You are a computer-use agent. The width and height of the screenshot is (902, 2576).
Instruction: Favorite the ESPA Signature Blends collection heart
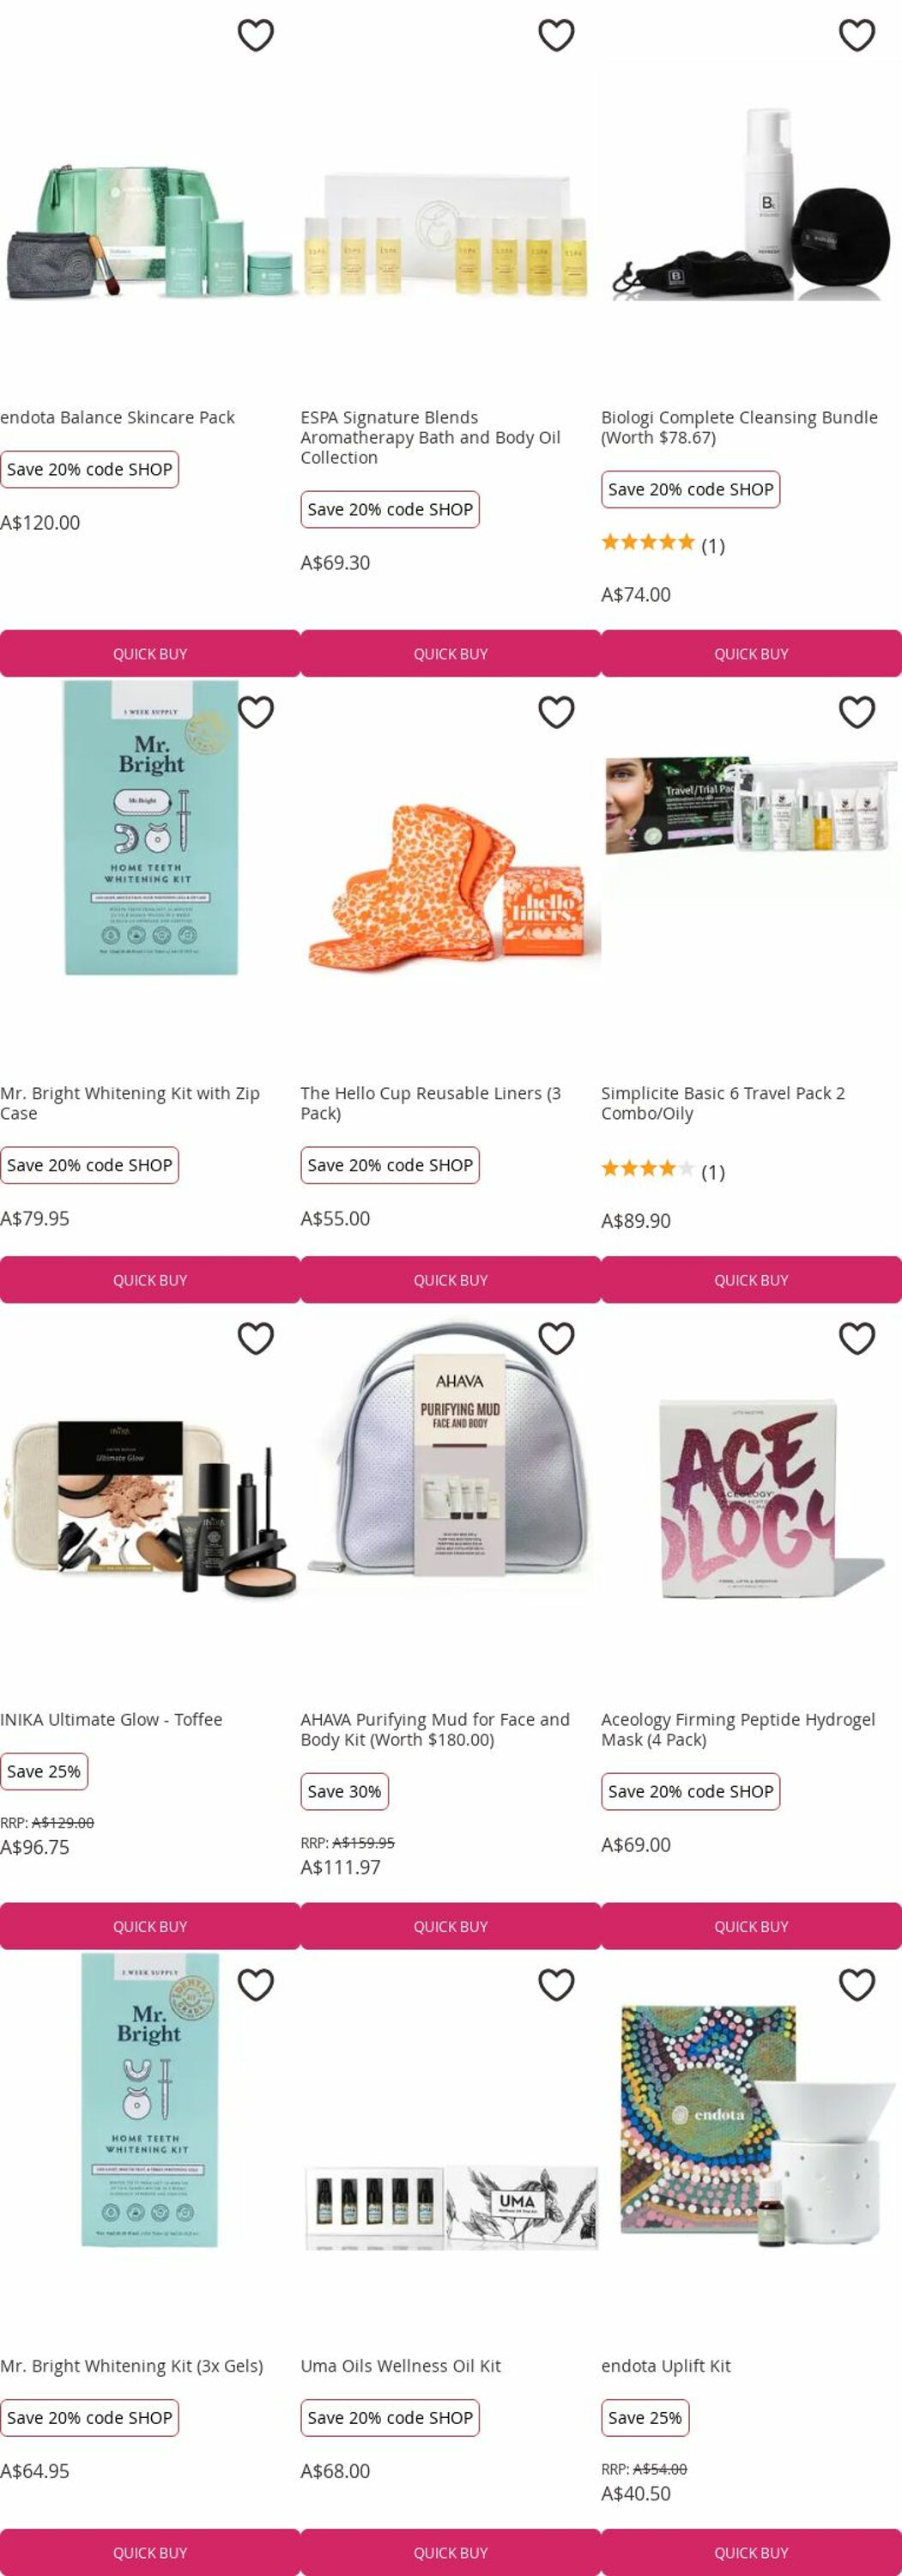(556, 35)
